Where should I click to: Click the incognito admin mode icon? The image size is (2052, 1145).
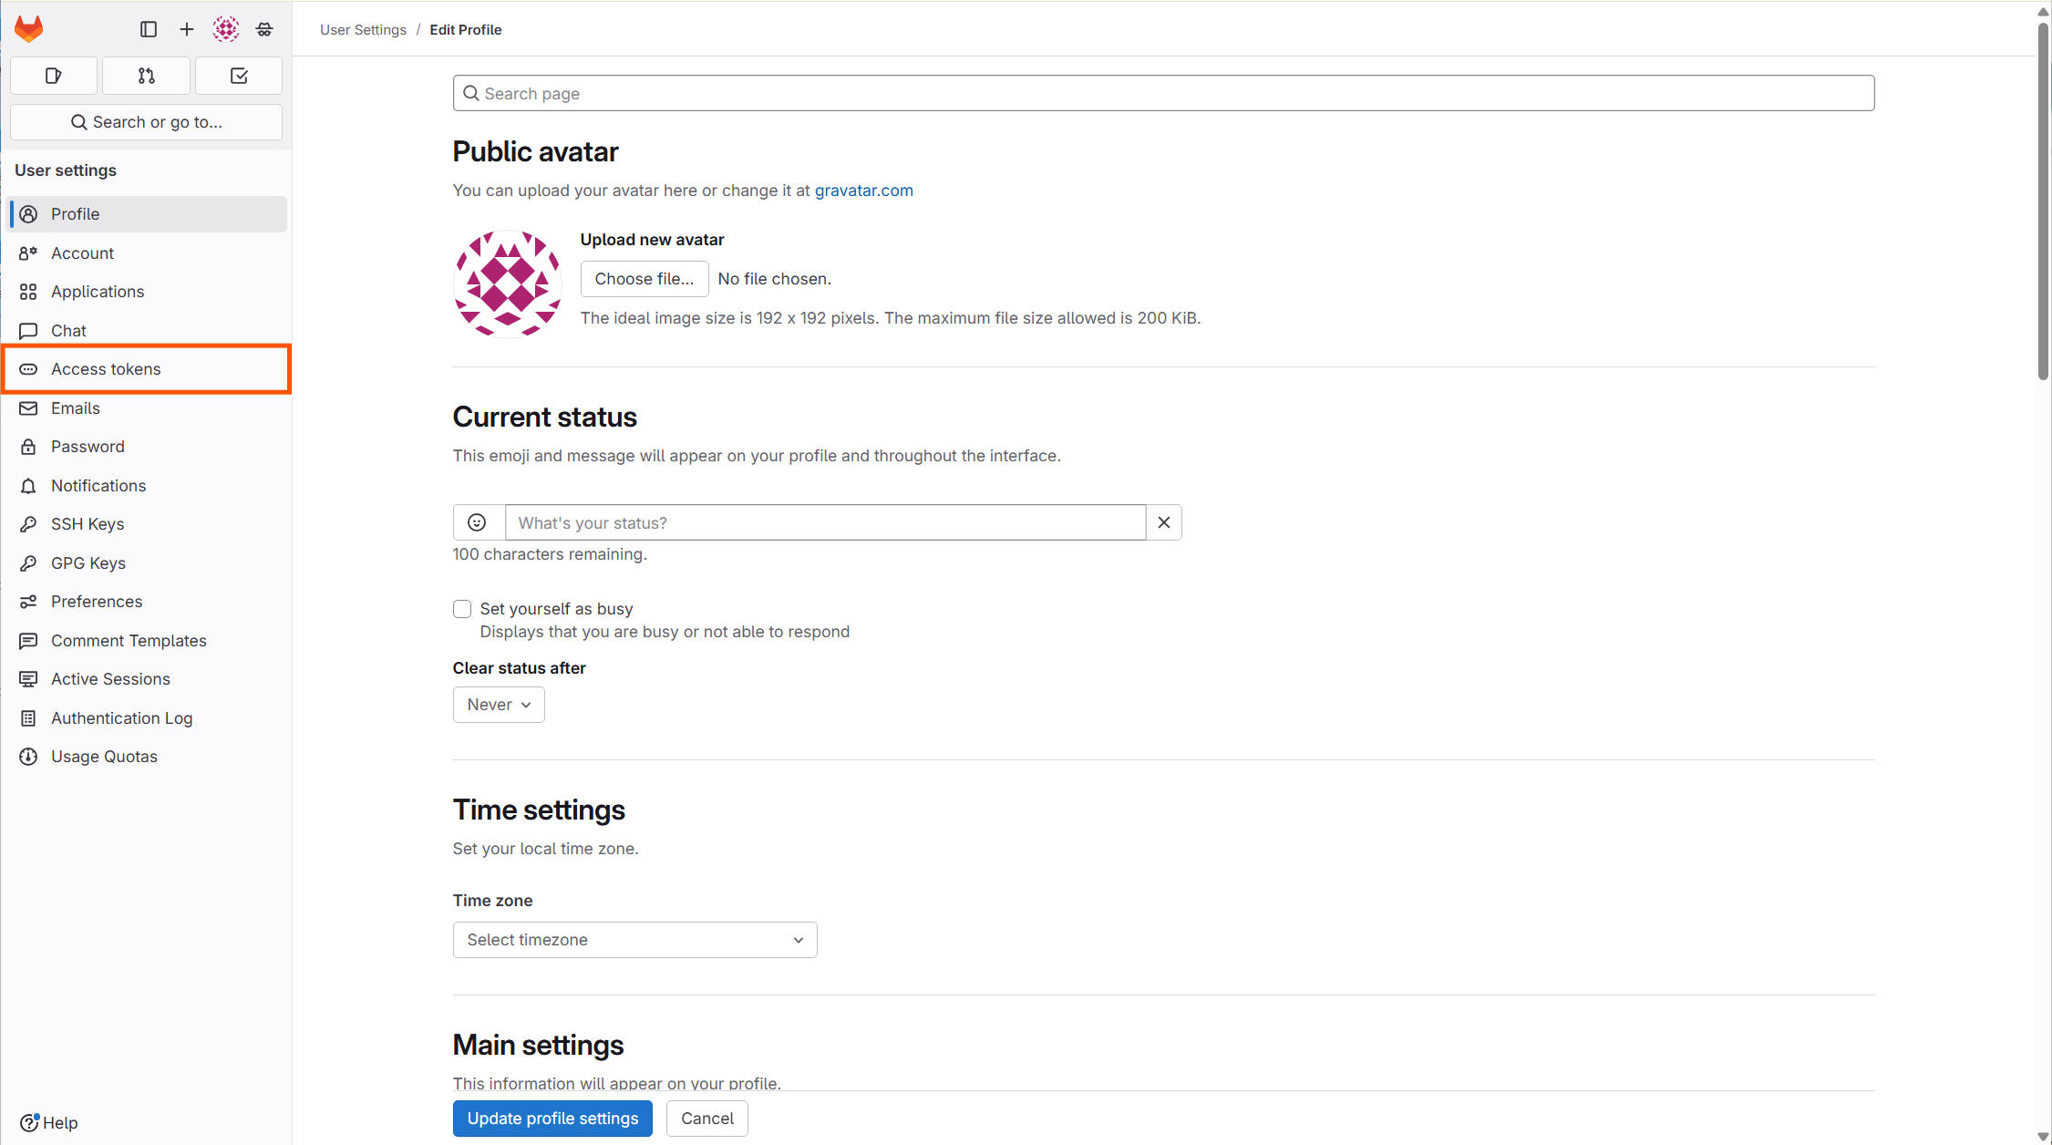point(264,29)
